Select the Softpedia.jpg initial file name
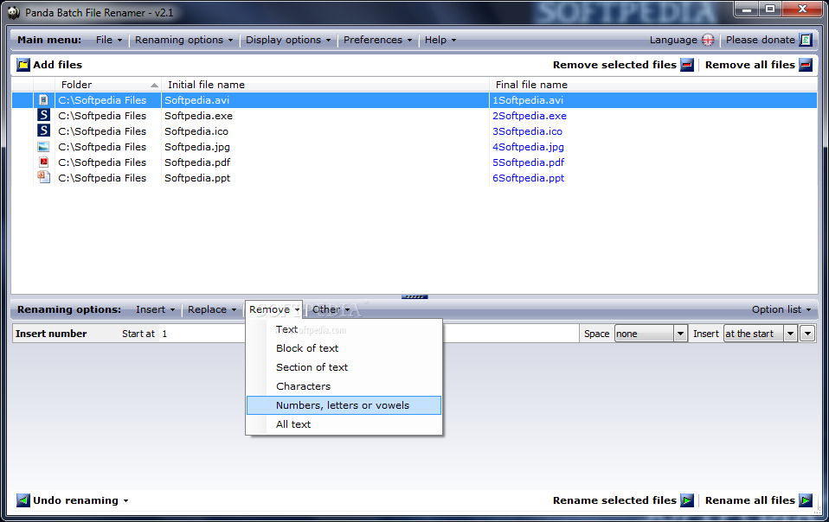 (x=197, y=147)
